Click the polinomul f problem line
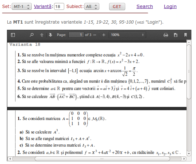Screen dimensions: 196x164 coord(99,152)
